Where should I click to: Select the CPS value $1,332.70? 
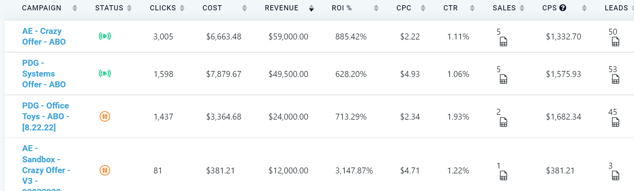pos(564,37)
